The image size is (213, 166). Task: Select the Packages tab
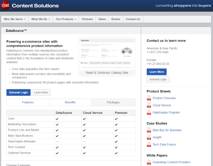tap(113, 102)
